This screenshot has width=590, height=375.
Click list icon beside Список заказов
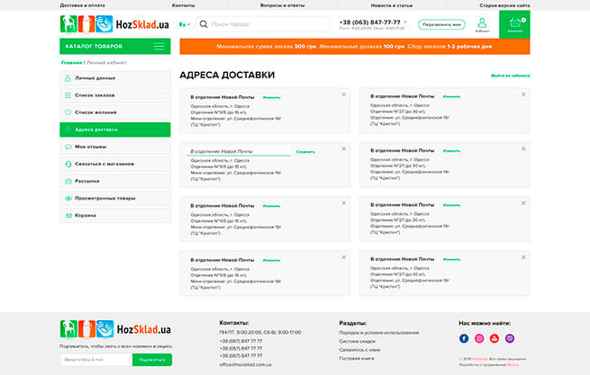(68, 95)
